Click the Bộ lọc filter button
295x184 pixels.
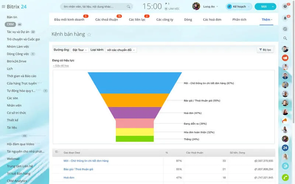click(265, 50)
